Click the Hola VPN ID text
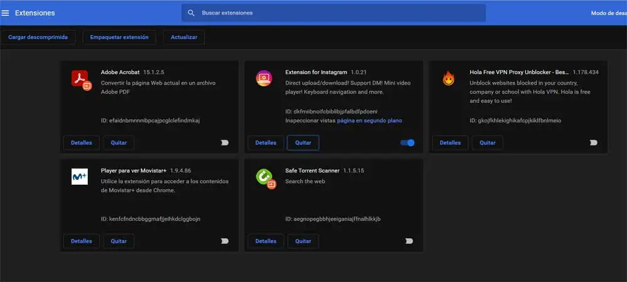 tap(515, 120)
